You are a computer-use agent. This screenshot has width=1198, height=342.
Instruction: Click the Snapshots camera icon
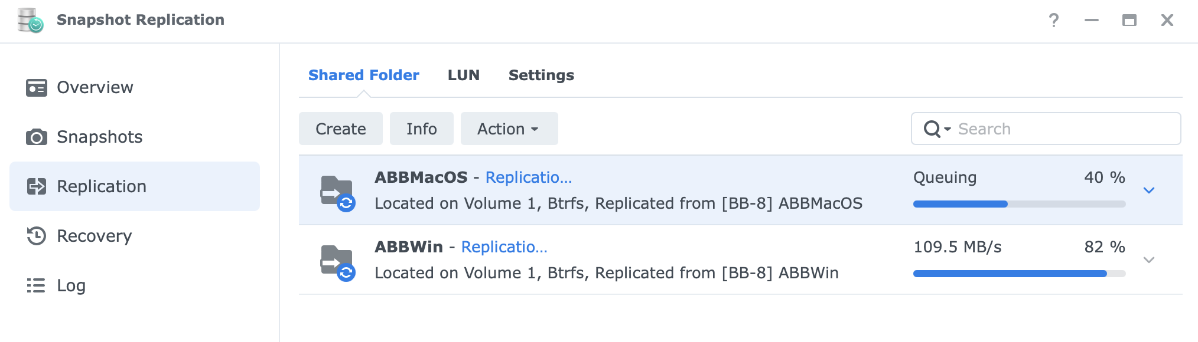pos(37,137)
